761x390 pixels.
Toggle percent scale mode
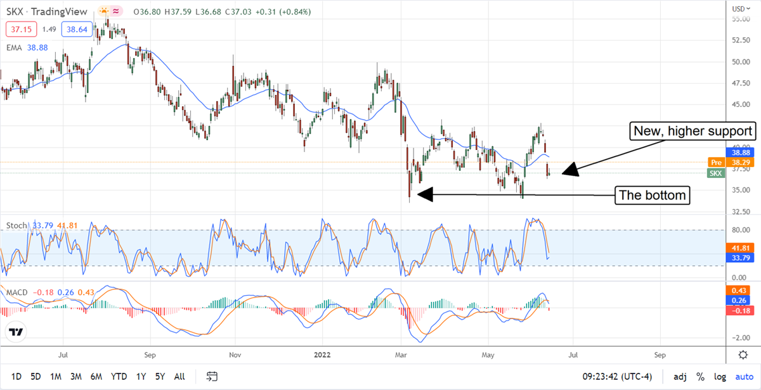click(x=701, y=377)
